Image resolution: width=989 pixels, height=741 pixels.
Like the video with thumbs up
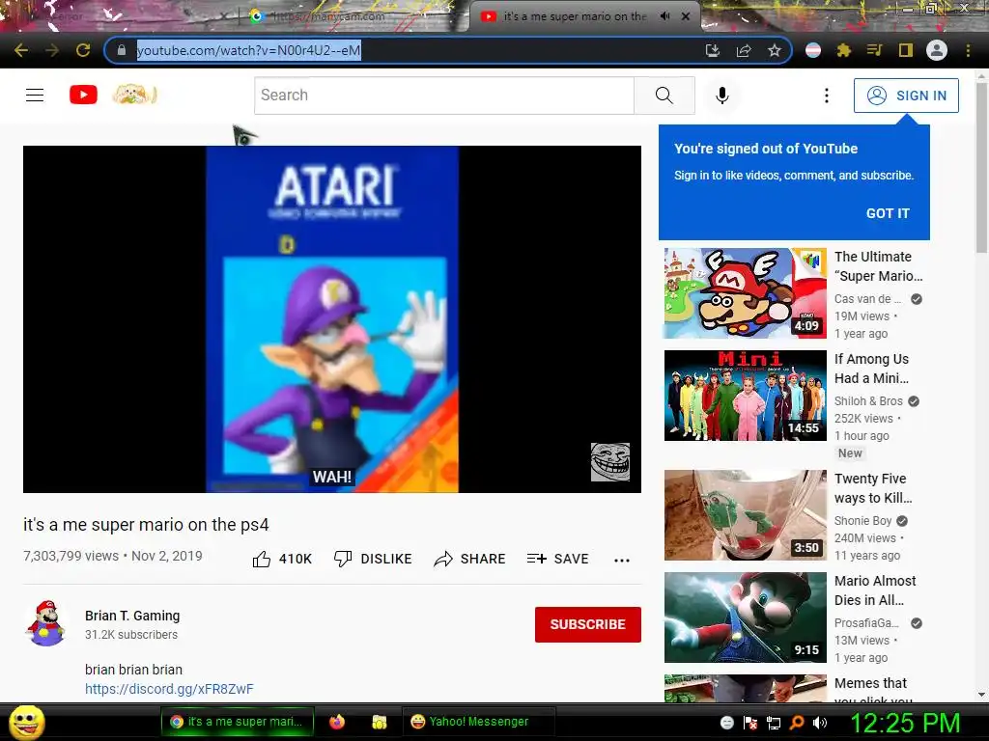pyautogui.click(x=282, y=559)
